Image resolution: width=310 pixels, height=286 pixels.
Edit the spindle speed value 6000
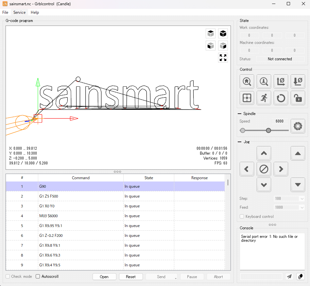pos(280,121)
